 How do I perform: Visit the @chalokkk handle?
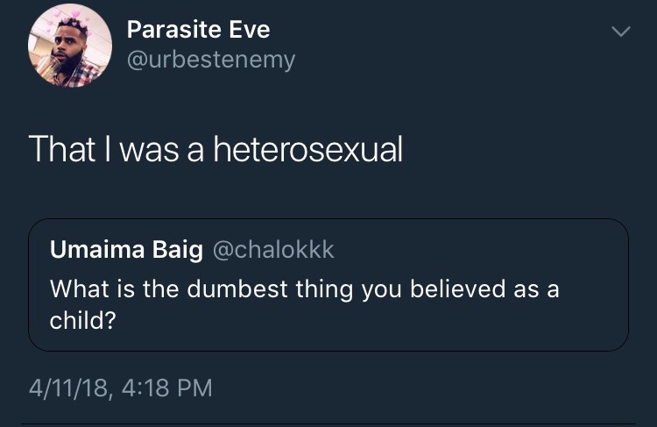273,250
